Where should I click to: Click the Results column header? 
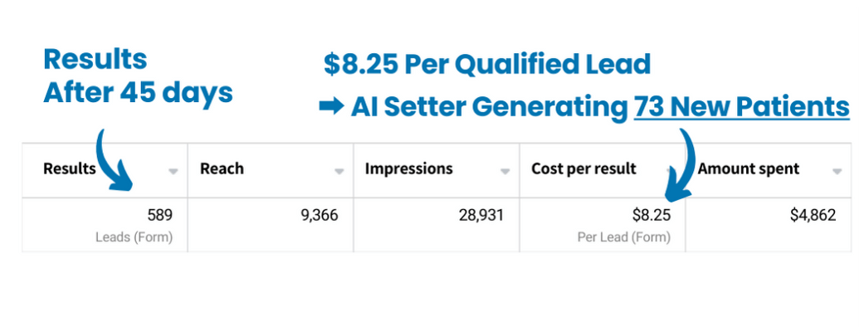(x=70, y=168)
